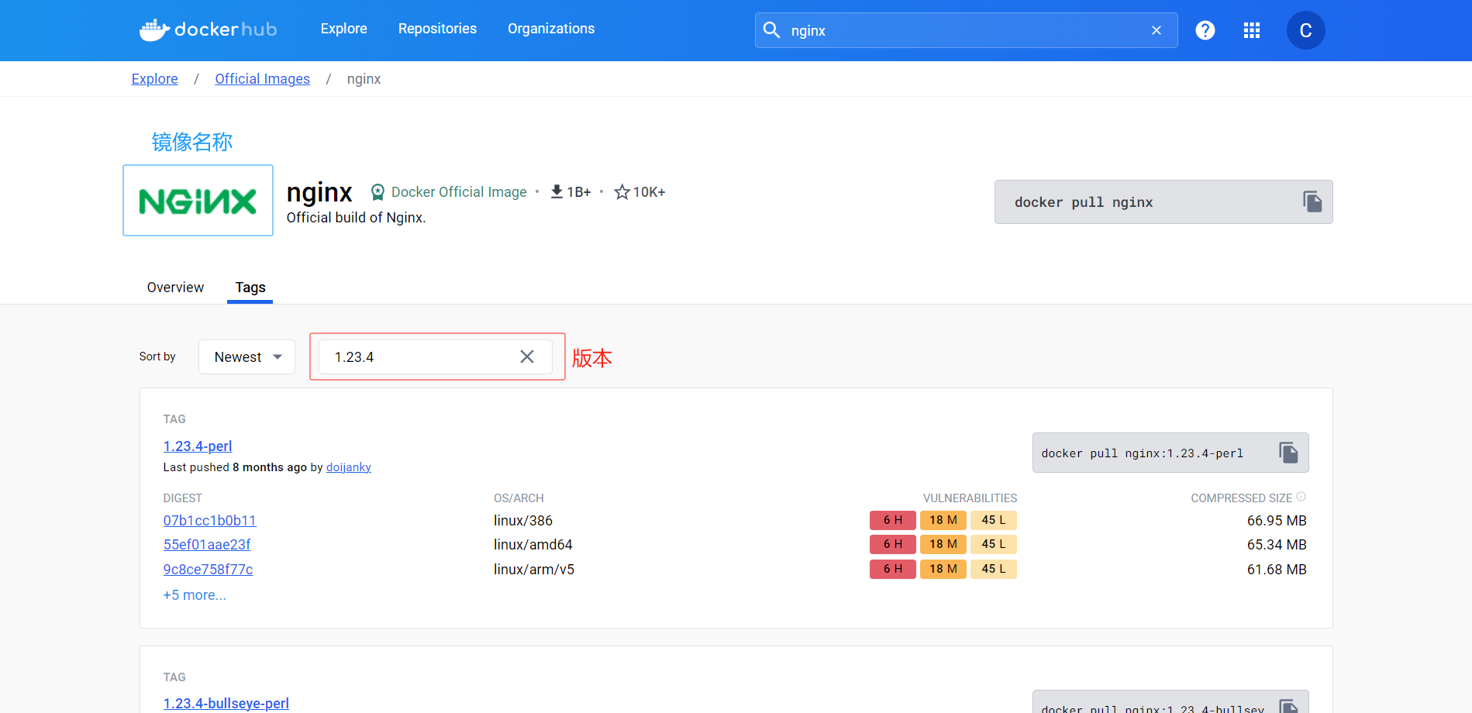This screenshot has height=713, width=1472.
Task: Open doijanky user profile link
Action: click(348, 467)
